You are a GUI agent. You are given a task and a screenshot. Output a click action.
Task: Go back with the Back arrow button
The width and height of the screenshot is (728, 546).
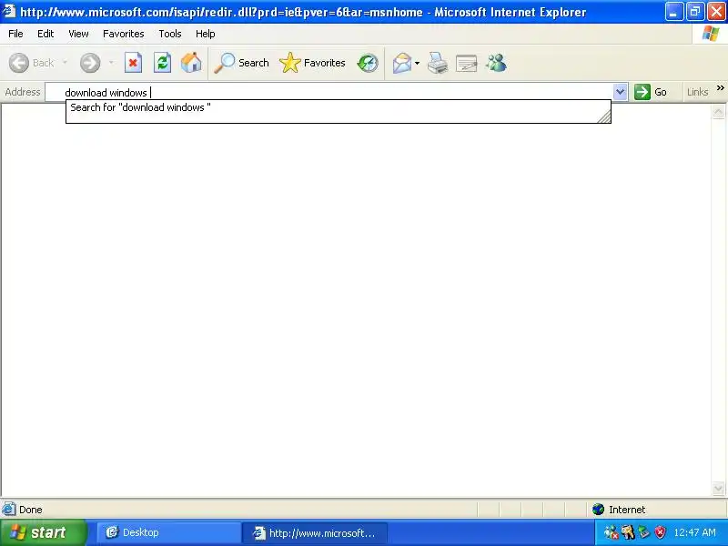point(31,63)
